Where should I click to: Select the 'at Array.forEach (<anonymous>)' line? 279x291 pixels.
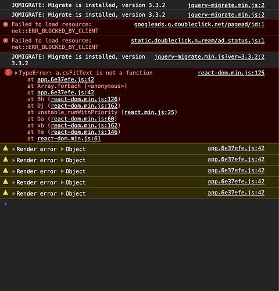[x=77, y=86]
